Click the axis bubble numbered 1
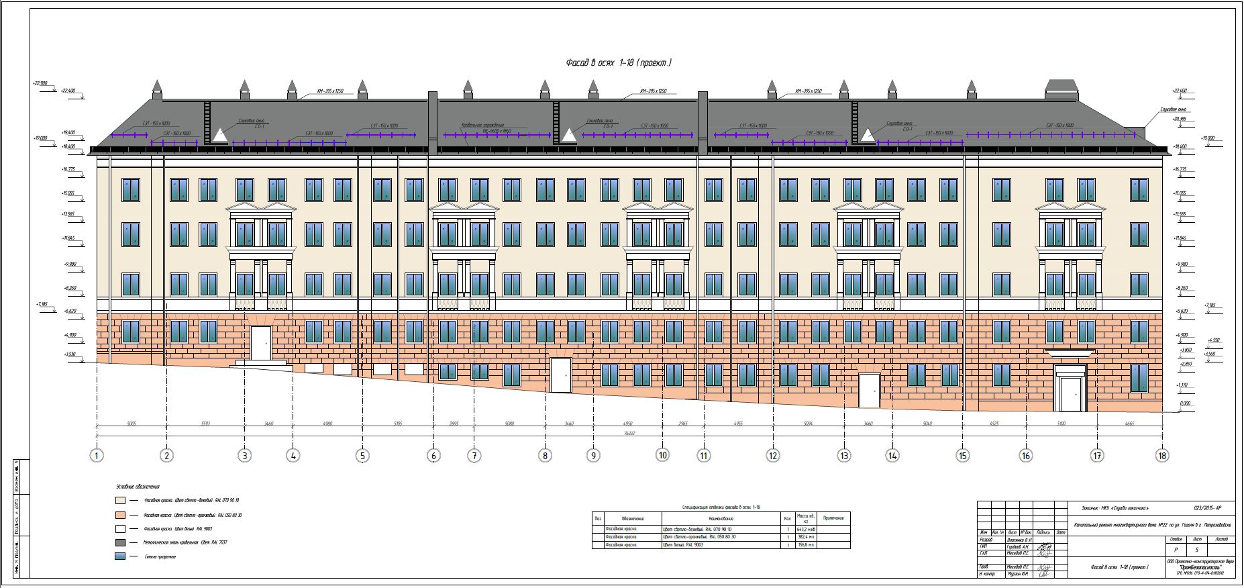This screenshot has width=1244, height=588. [x=97, y=456]
